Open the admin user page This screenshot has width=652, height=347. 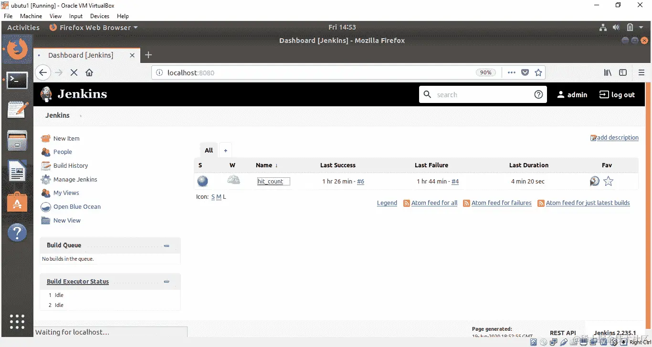click(572, 94)
